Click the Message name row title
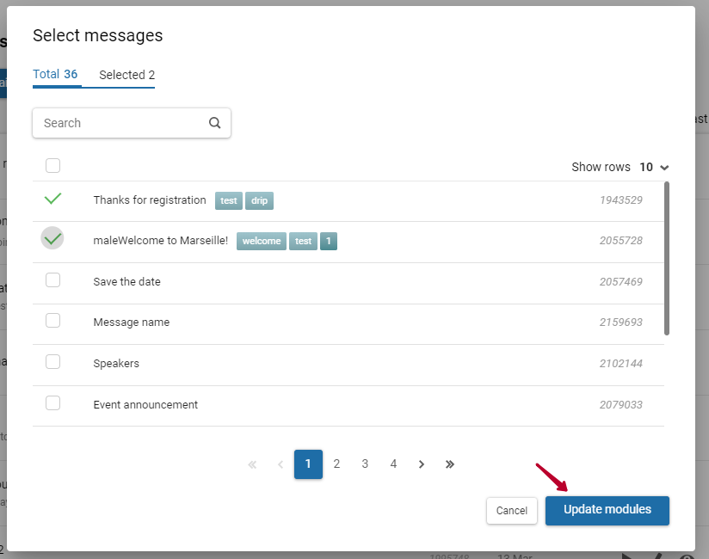709x559 pixels. (132, 322)
